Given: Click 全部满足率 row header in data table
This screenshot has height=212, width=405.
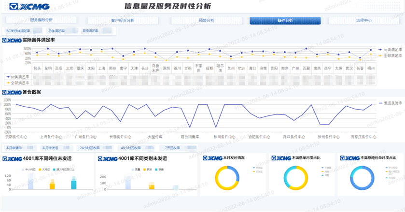Looking at the screenshot, I should pyautogui.click(x=17, y=83).
